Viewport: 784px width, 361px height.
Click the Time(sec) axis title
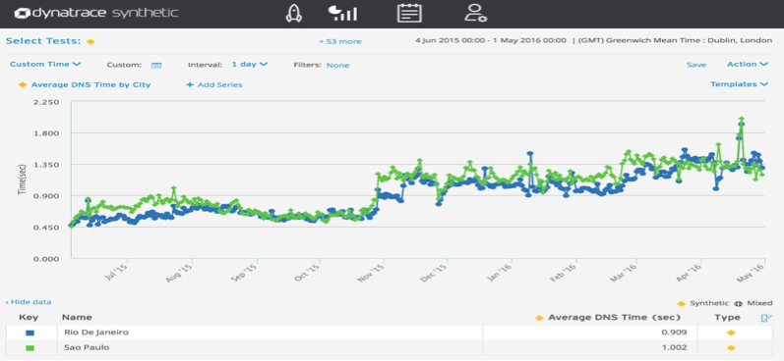click(22, 180)
